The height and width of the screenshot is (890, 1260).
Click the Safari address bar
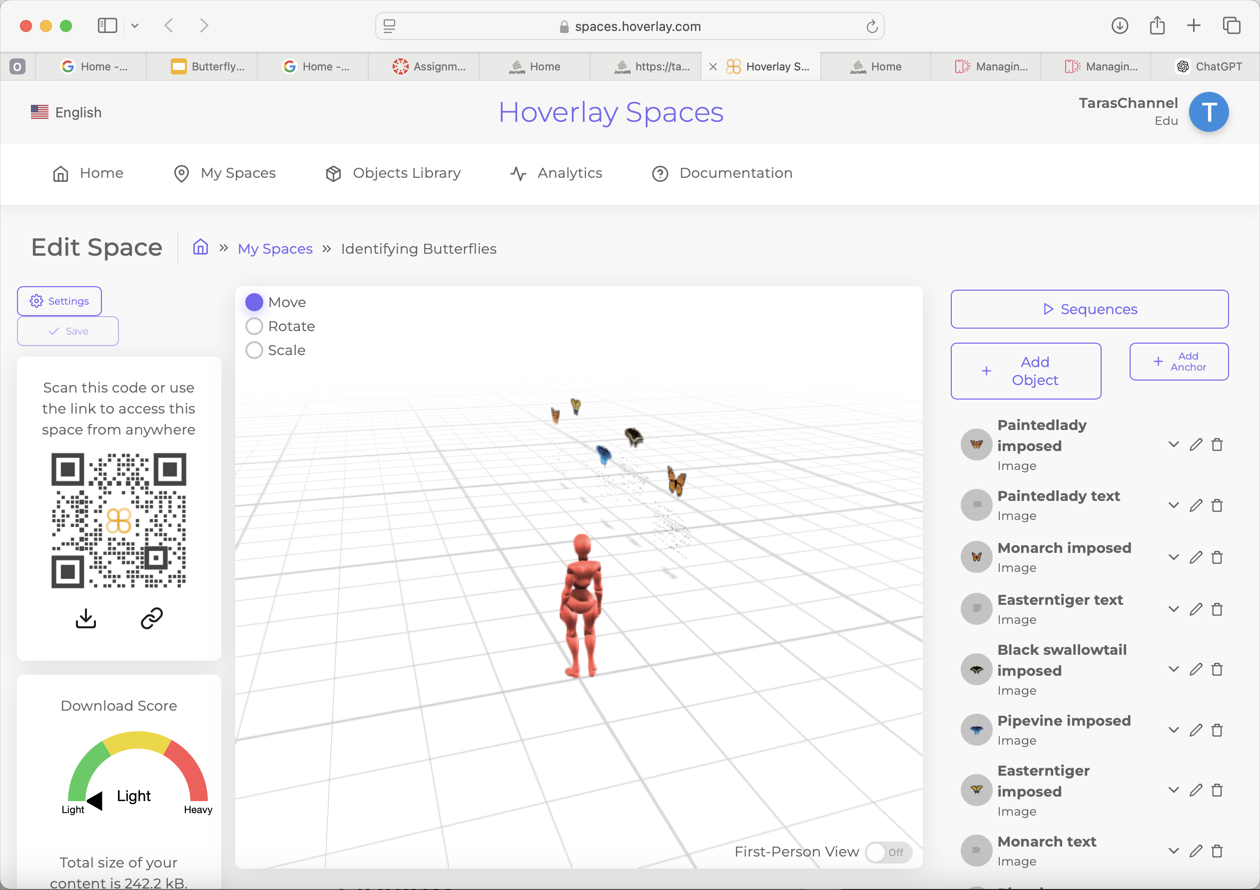coord(630,26)
